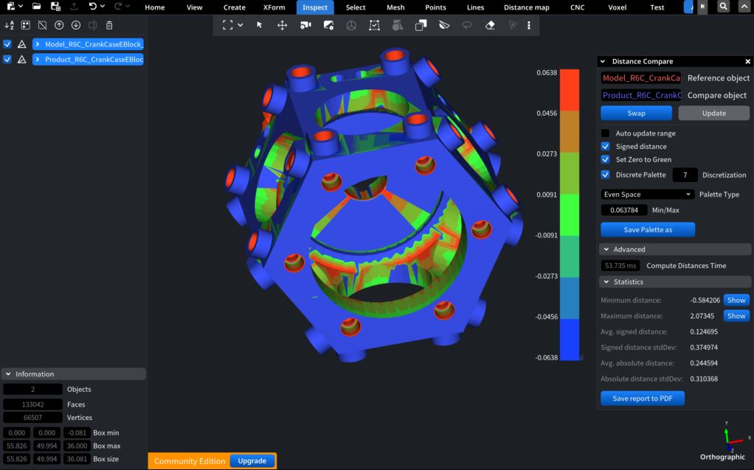
Task: Collapse the Statistics section
Action: pos(606,282)
